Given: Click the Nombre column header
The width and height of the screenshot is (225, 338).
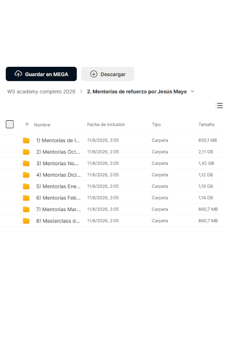Looking at the screenshot, I should [42, 125].
